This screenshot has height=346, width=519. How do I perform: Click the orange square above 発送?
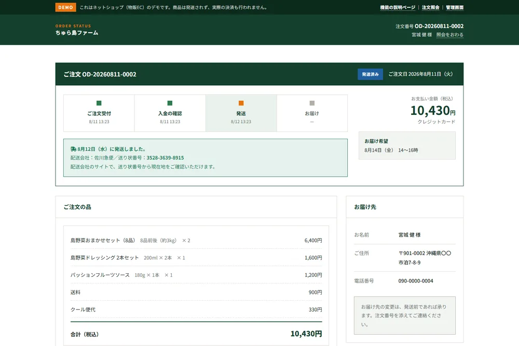pos(241,103)
